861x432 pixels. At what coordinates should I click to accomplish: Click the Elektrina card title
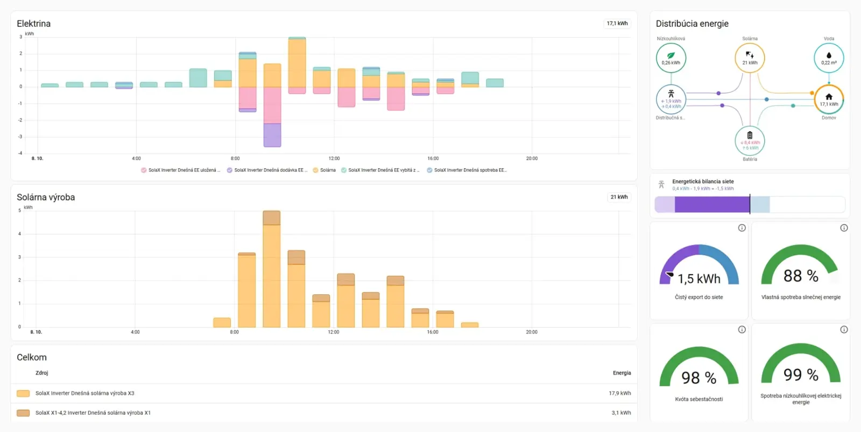point(33,24)
